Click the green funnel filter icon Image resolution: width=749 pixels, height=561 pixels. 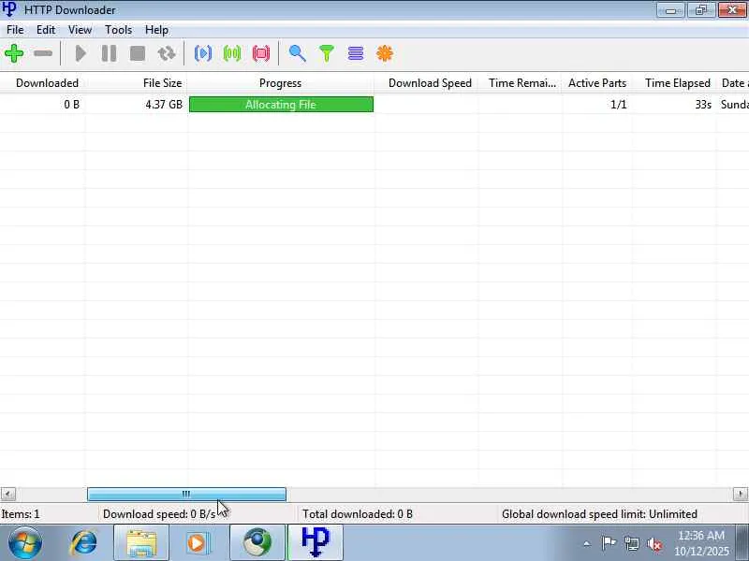327,53
